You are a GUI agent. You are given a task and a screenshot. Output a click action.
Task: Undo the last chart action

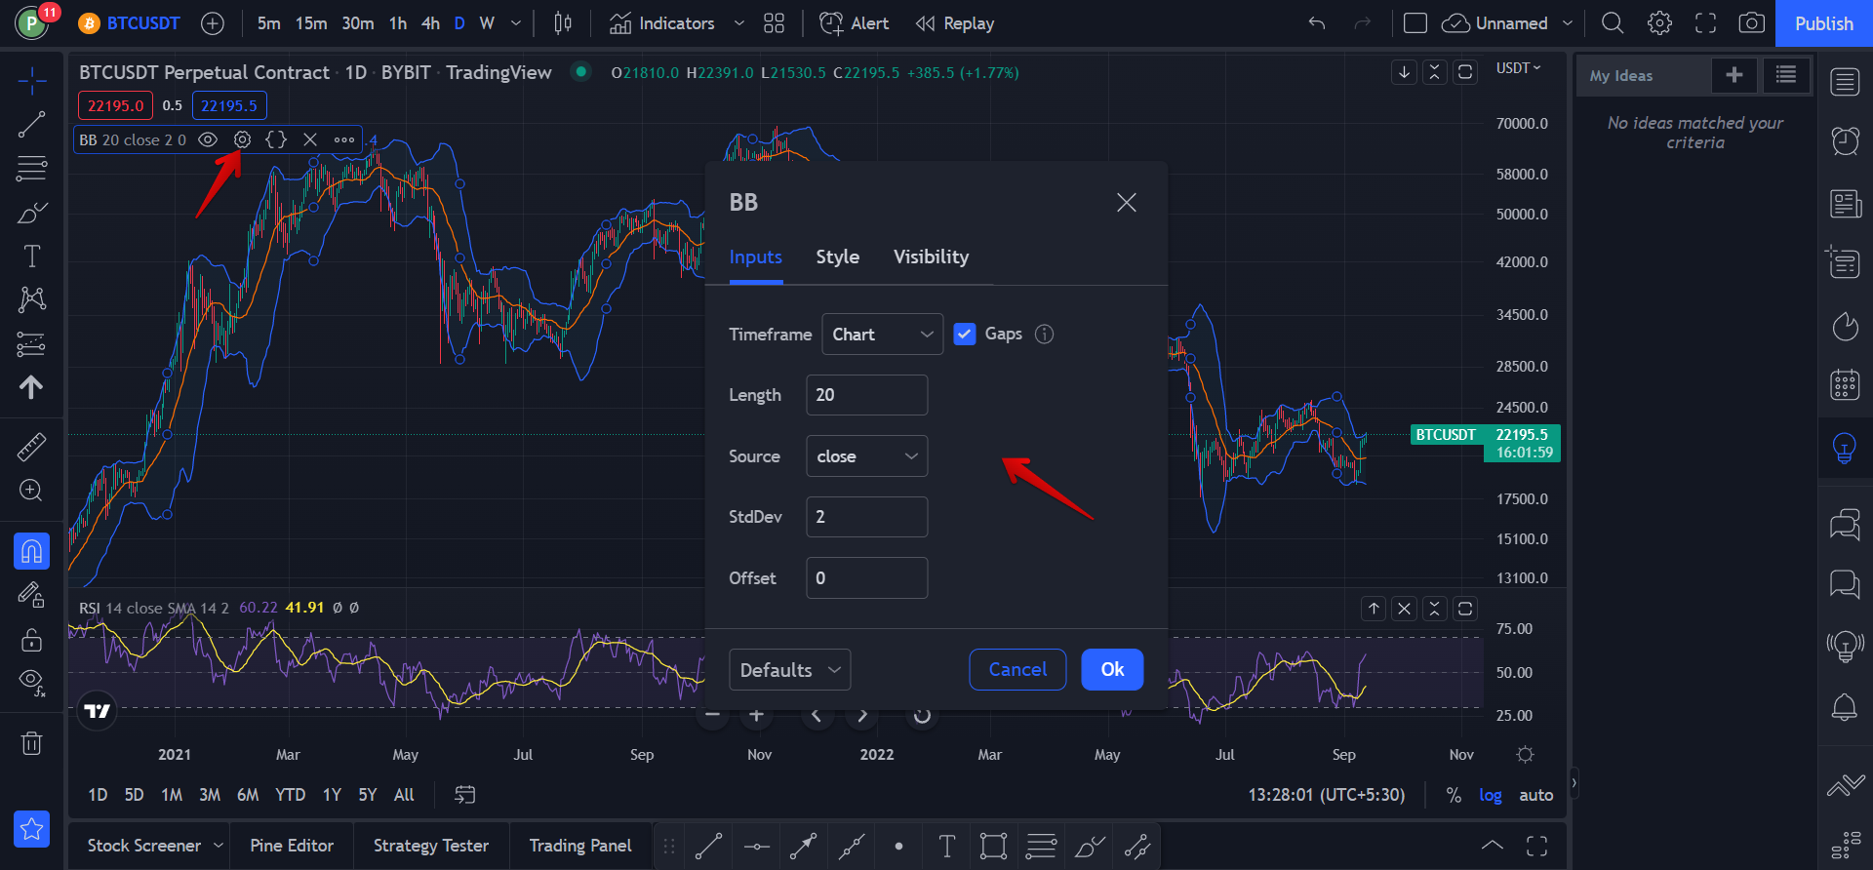click(1317, 23)
